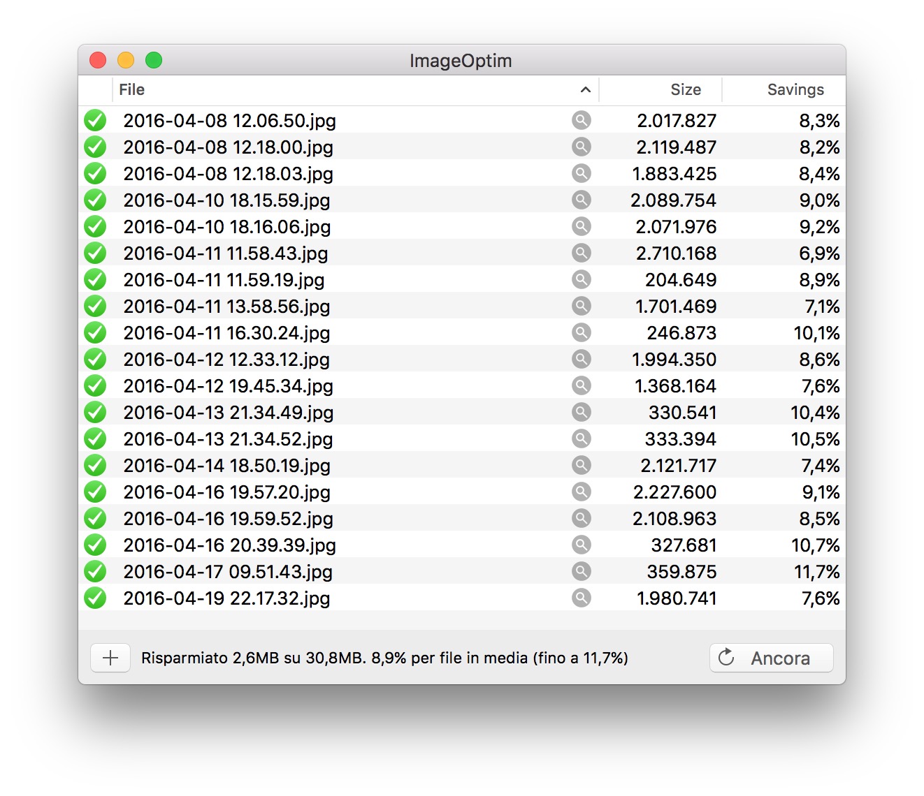Click the magnifier icon beside 2016-04-11 11.59.19.jpg
This screenshot has width=924, height=796.
coord(582,279)
